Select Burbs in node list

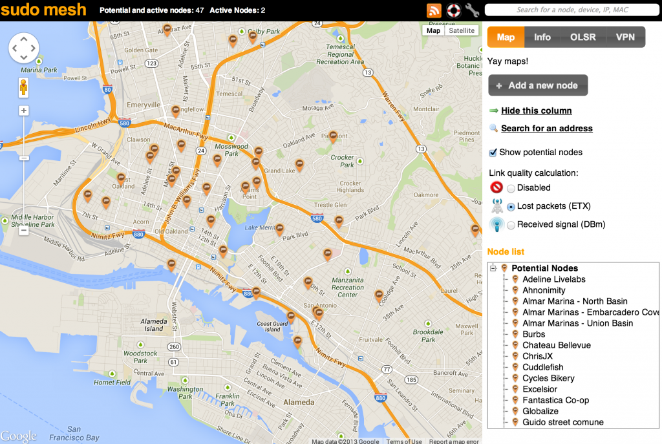point(533,334)
